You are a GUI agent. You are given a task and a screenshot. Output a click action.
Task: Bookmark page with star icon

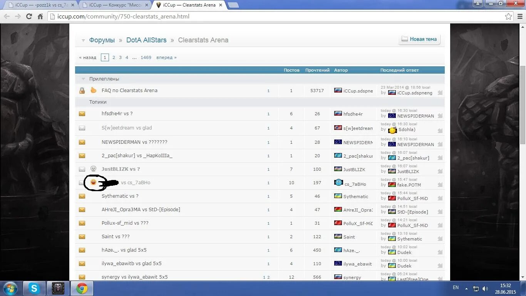[509, 17]
